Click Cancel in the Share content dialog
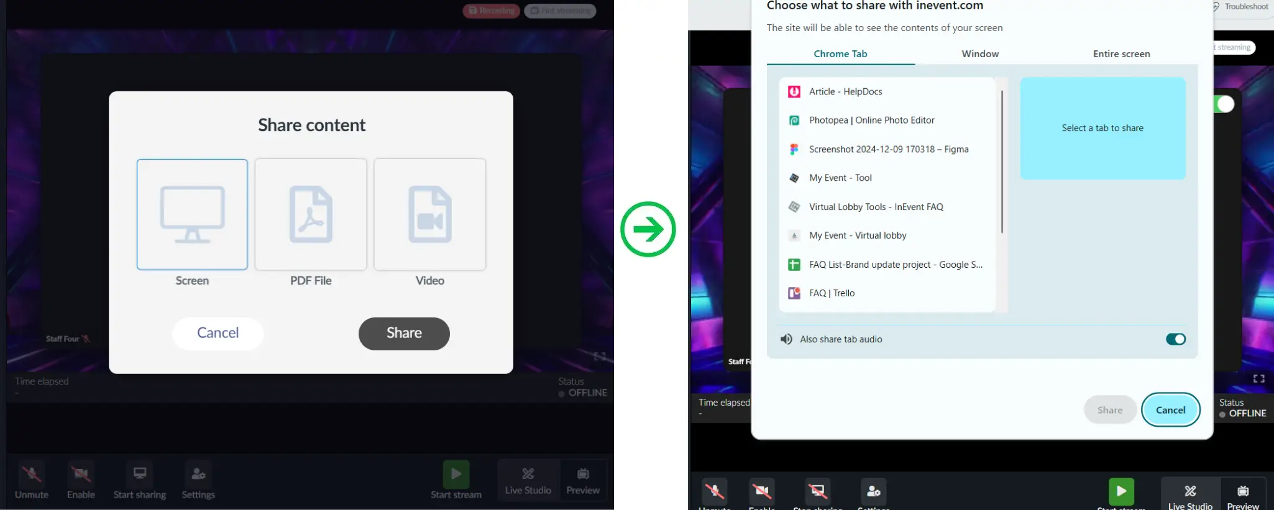Viewport: 1274px width, 510px height. (218, 333)
